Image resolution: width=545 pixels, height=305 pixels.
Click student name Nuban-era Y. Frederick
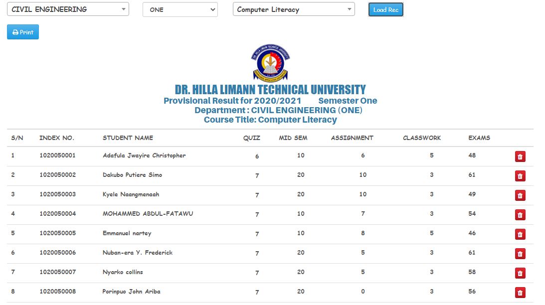point(138,253)
